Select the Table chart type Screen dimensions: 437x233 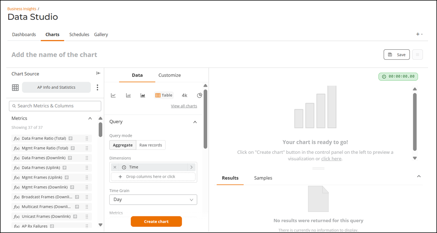click(x=164, y=95)
